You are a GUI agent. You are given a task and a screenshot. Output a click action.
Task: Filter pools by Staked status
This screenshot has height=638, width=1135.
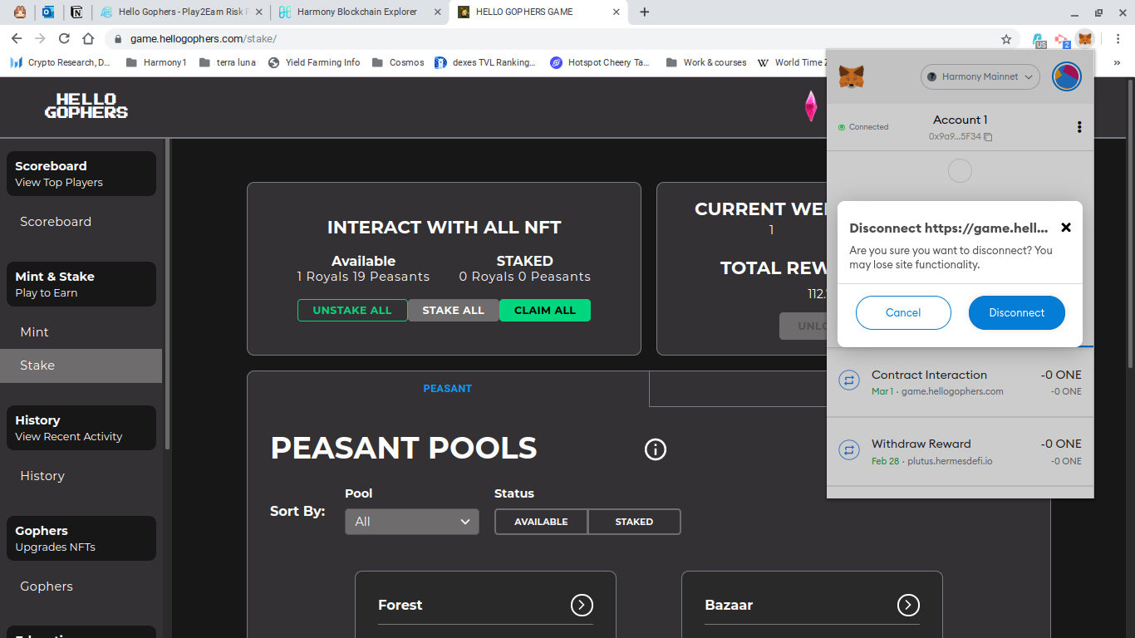coord(634,522)
